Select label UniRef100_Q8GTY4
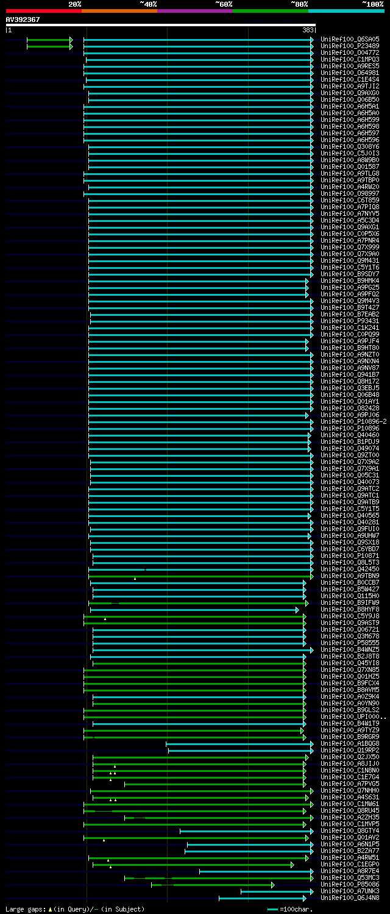Image resolution: width=390 pixels, height=914 pixels. click(x=350, y=831)
